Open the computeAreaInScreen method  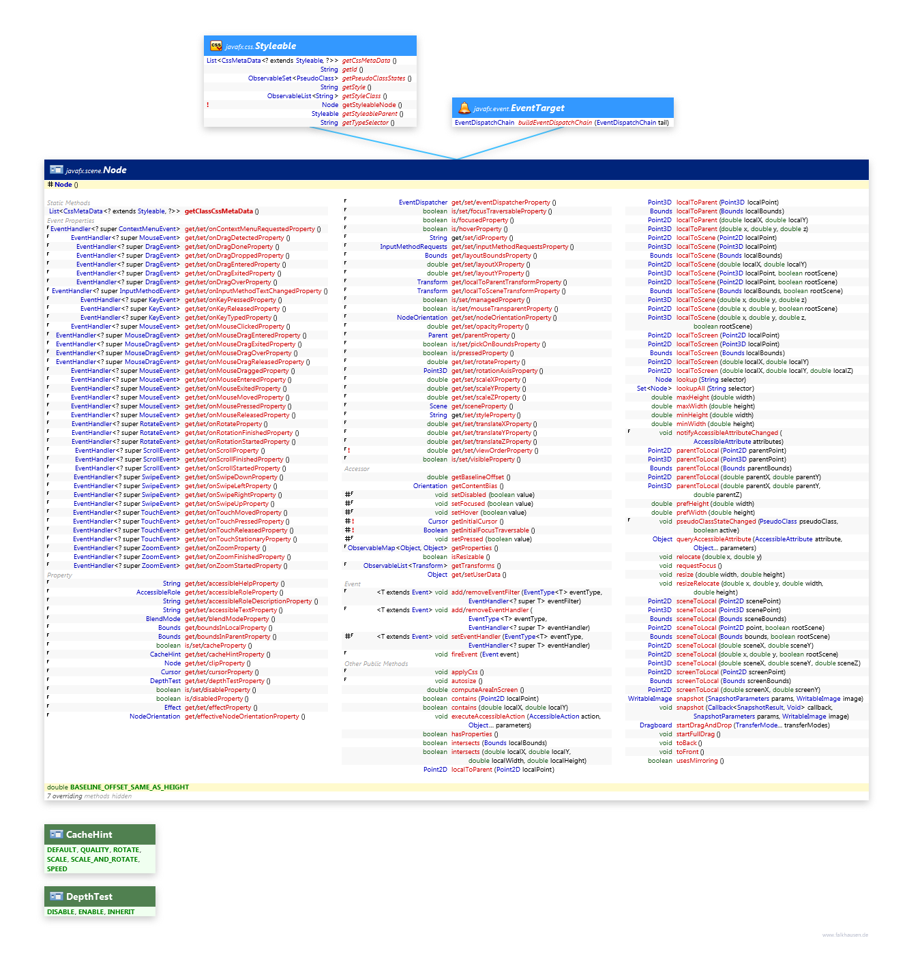tap(484, 690)
